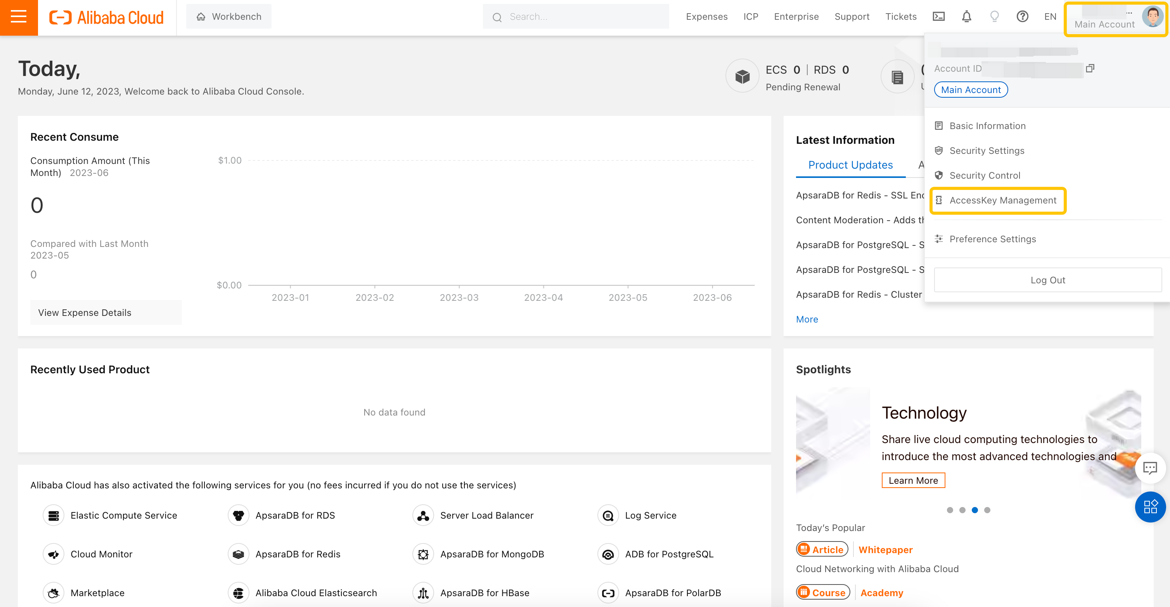
Task: Open the Tickets menu
Action: pyautogui.click(x=901, y=17)
